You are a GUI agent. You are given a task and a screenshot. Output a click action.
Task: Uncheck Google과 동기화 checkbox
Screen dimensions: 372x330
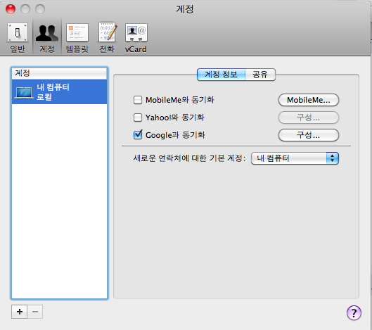[138, 135]
